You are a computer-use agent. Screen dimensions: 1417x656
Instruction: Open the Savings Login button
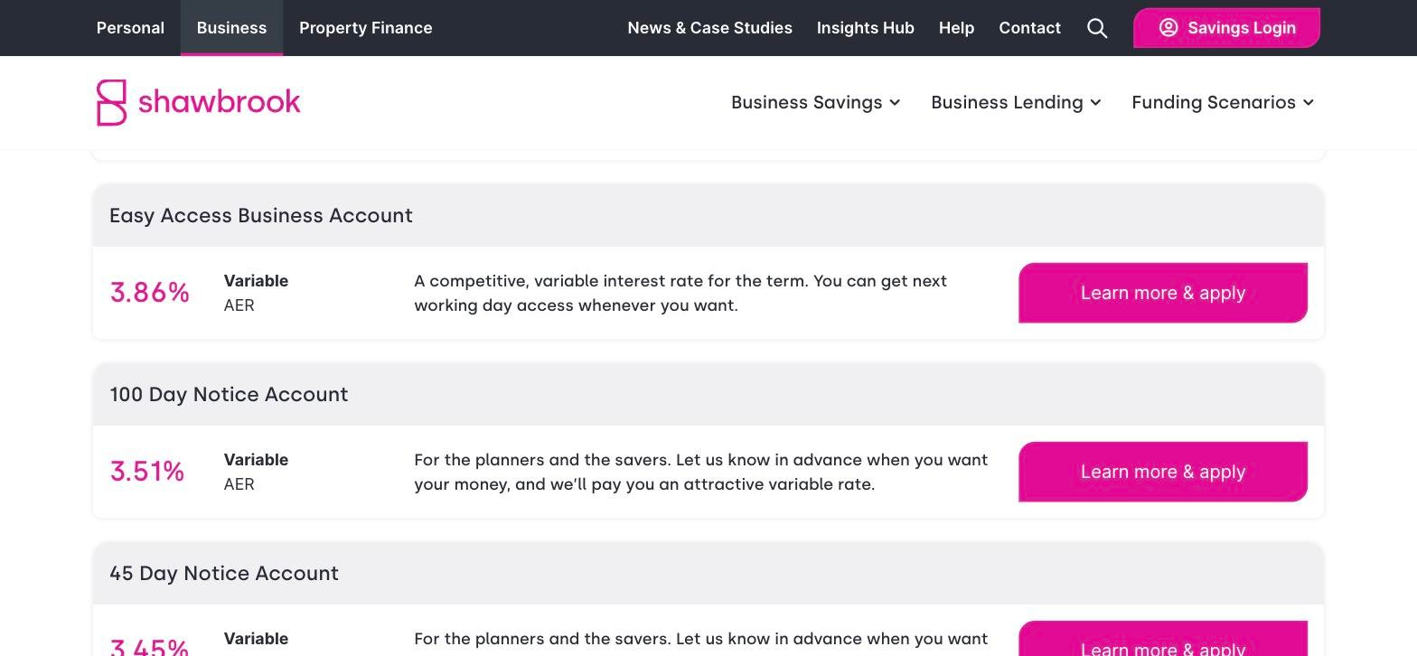pyautogui.click(x=1226, y=28)
